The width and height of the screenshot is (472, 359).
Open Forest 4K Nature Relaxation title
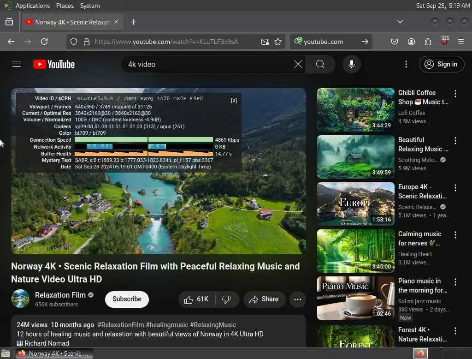click(x=422, y=335)
